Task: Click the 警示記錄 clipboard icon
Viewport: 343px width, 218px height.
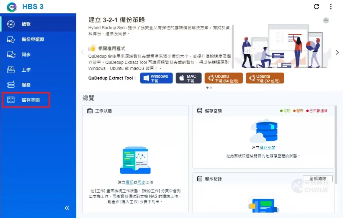Action: [200, 178]
